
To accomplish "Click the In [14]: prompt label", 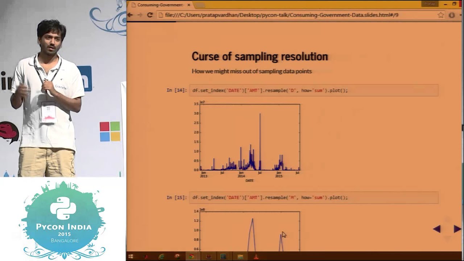I will coord(177,90).
